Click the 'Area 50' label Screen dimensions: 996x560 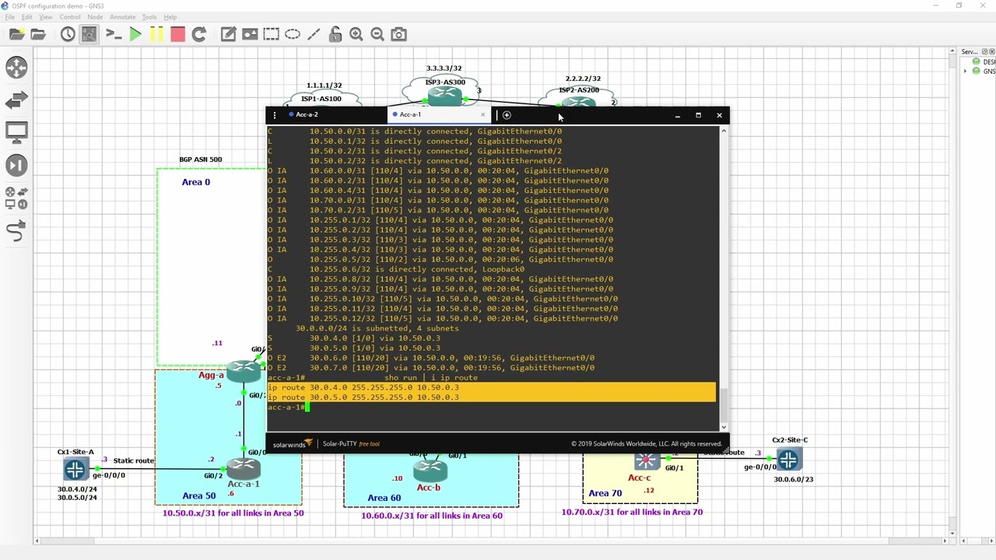pos(199,495)
